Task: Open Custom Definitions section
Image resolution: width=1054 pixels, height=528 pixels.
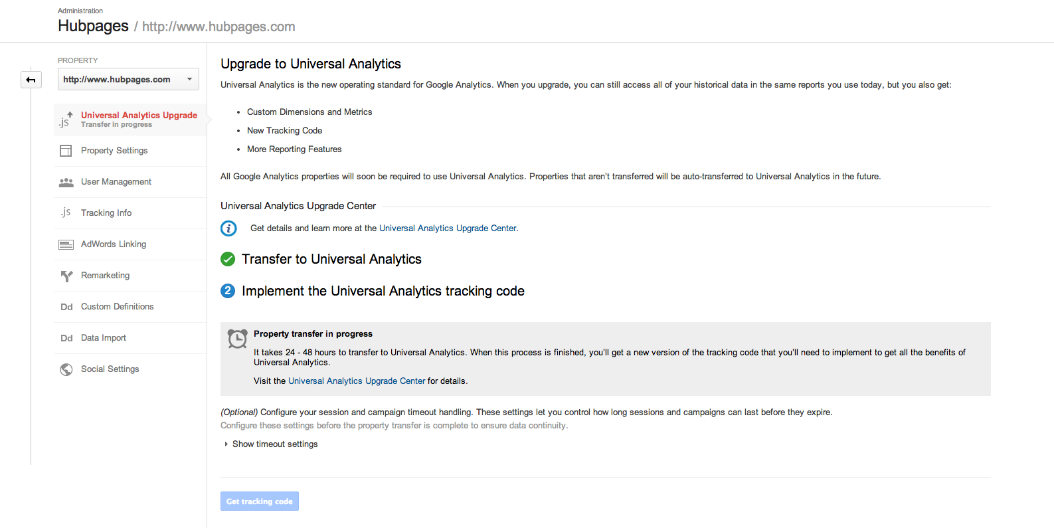Action: click(x=117, y=307)
